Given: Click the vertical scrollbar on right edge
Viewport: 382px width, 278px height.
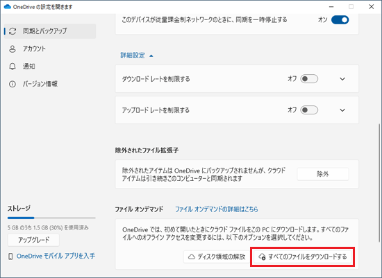Looking at the screenshot, I should [x=379, y=182].
